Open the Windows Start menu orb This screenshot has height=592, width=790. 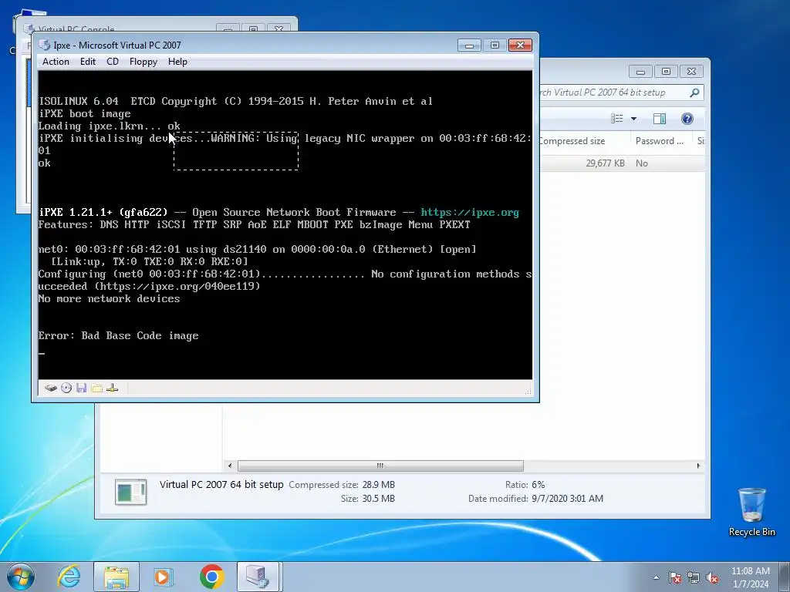21,577
